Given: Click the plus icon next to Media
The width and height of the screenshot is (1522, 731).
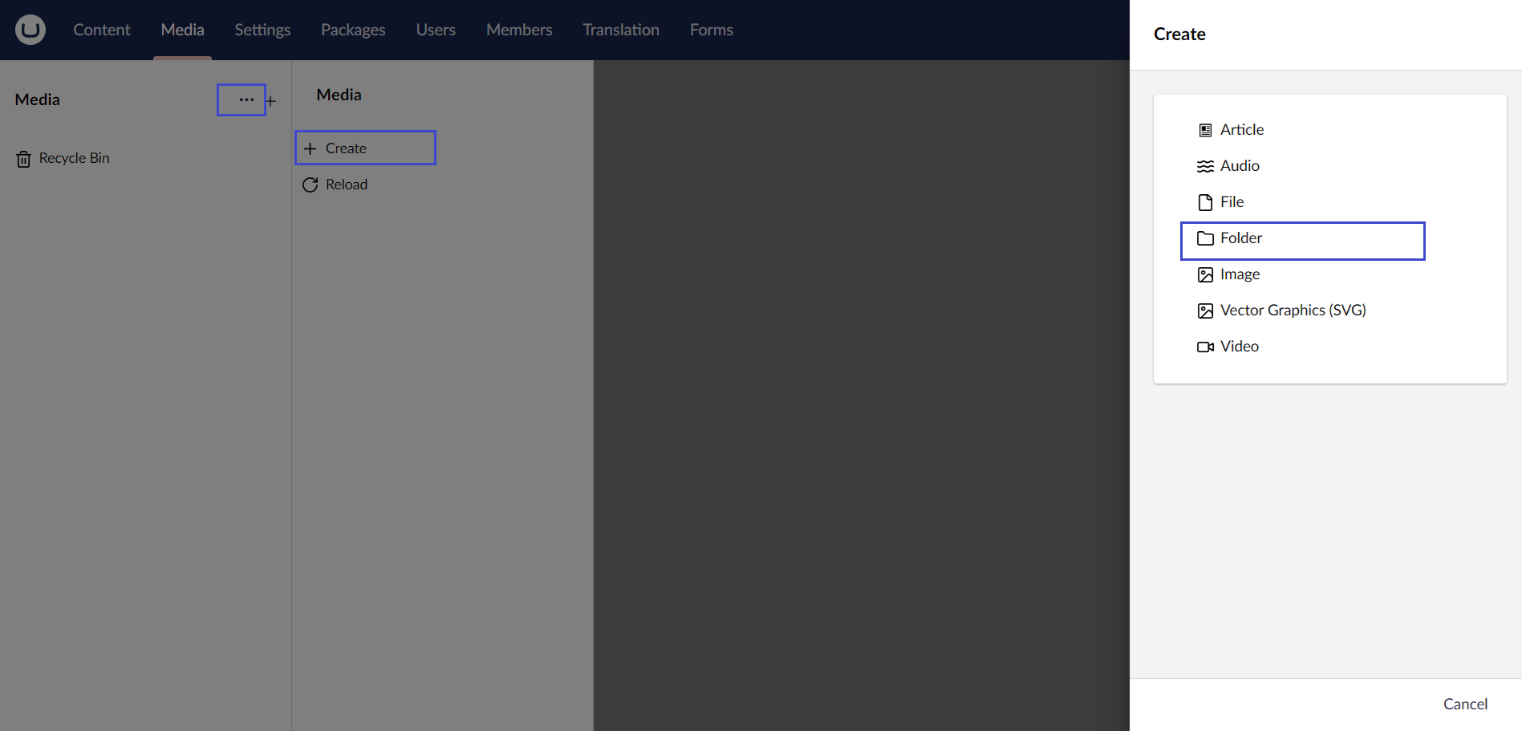Looking at the screenshot, I should point(271,99).
